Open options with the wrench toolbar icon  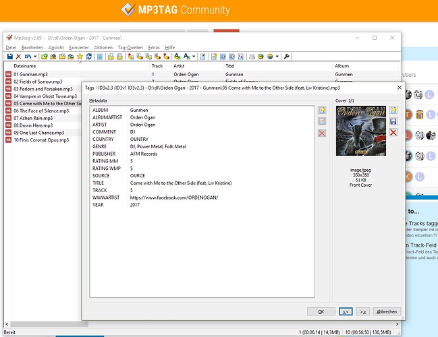(x=286, y=57)
